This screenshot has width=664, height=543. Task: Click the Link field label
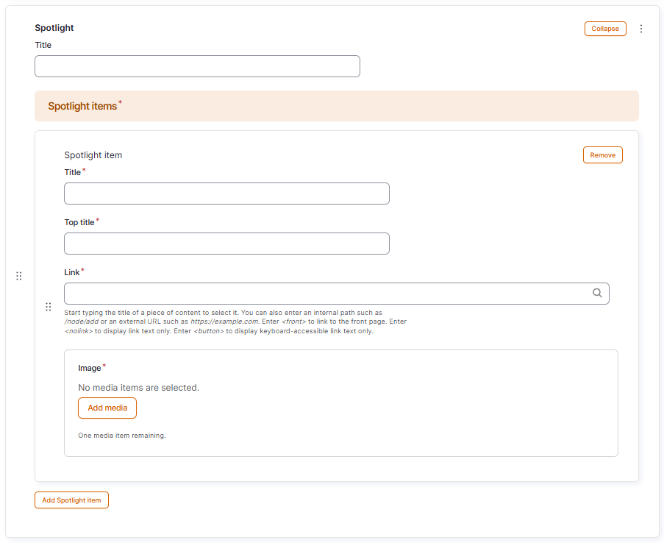click(x=72, y=272)
